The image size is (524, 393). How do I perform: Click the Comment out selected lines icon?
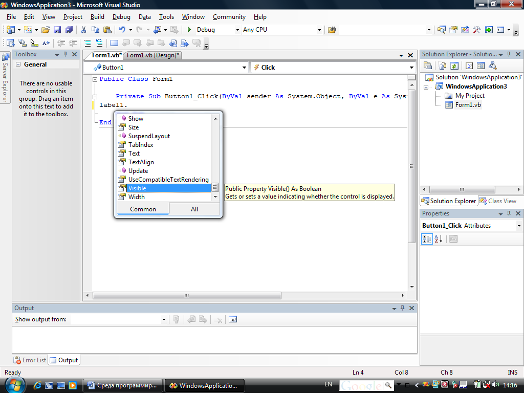(x=87, y=43)
